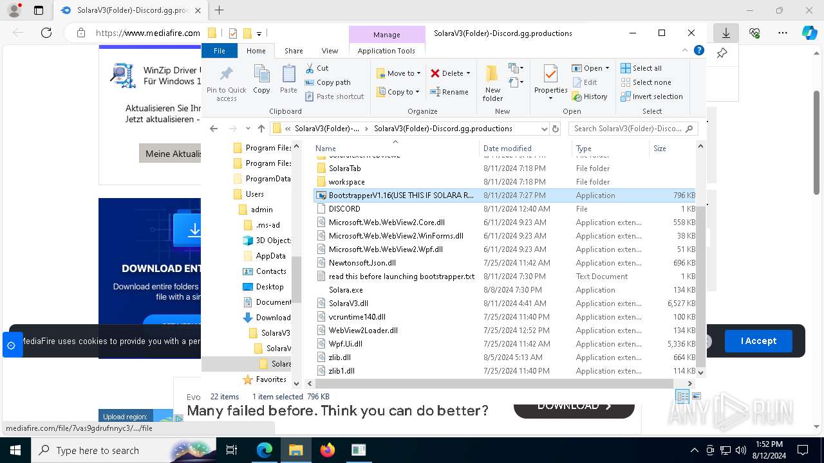Click Paste shortcut in Clipboard group

coord(335,96)
